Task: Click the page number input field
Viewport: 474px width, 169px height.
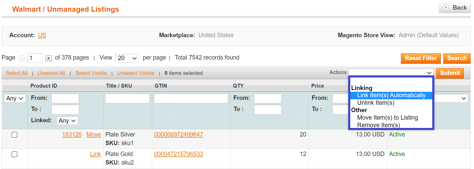Action: [x=35, y=58]
